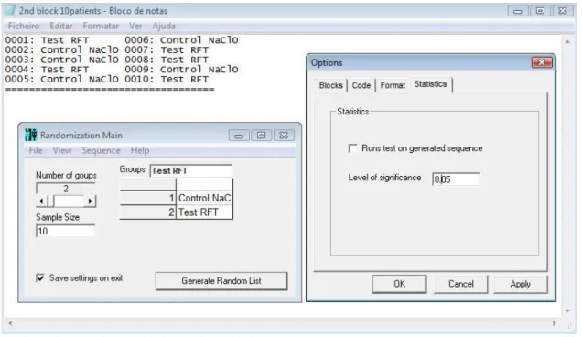Open Help menu in Randomization Main
582x337 pixels.
point(140,150)
